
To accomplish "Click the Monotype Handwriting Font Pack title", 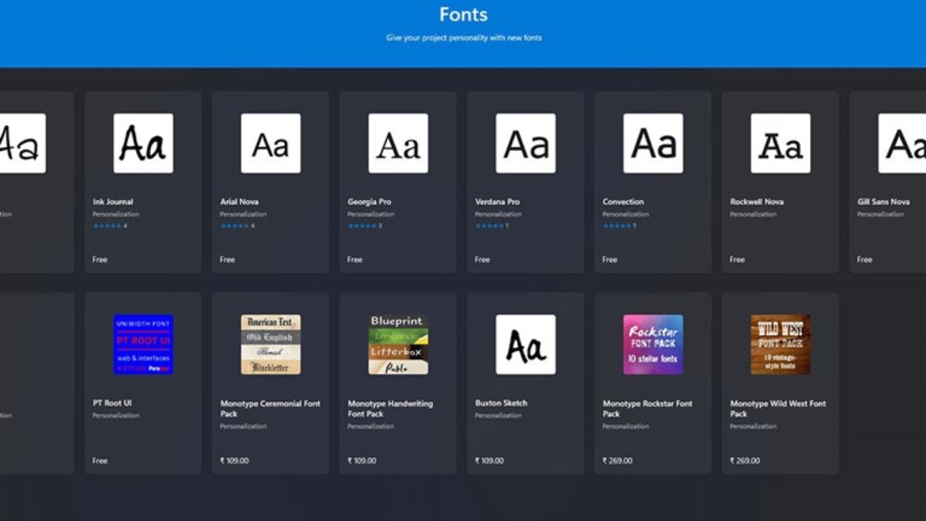I will click(x=390, y=408).
